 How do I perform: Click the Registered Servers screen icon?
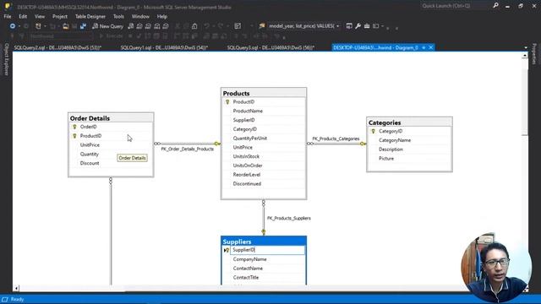tap(349, 26)
